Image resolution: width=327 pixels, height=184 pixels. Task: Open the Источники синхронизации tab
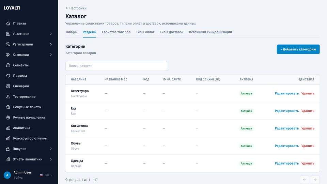pos(211,32)
